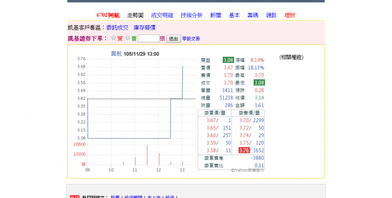
Task: Click the 3.76 price axis label
Action: click(81, 59)
